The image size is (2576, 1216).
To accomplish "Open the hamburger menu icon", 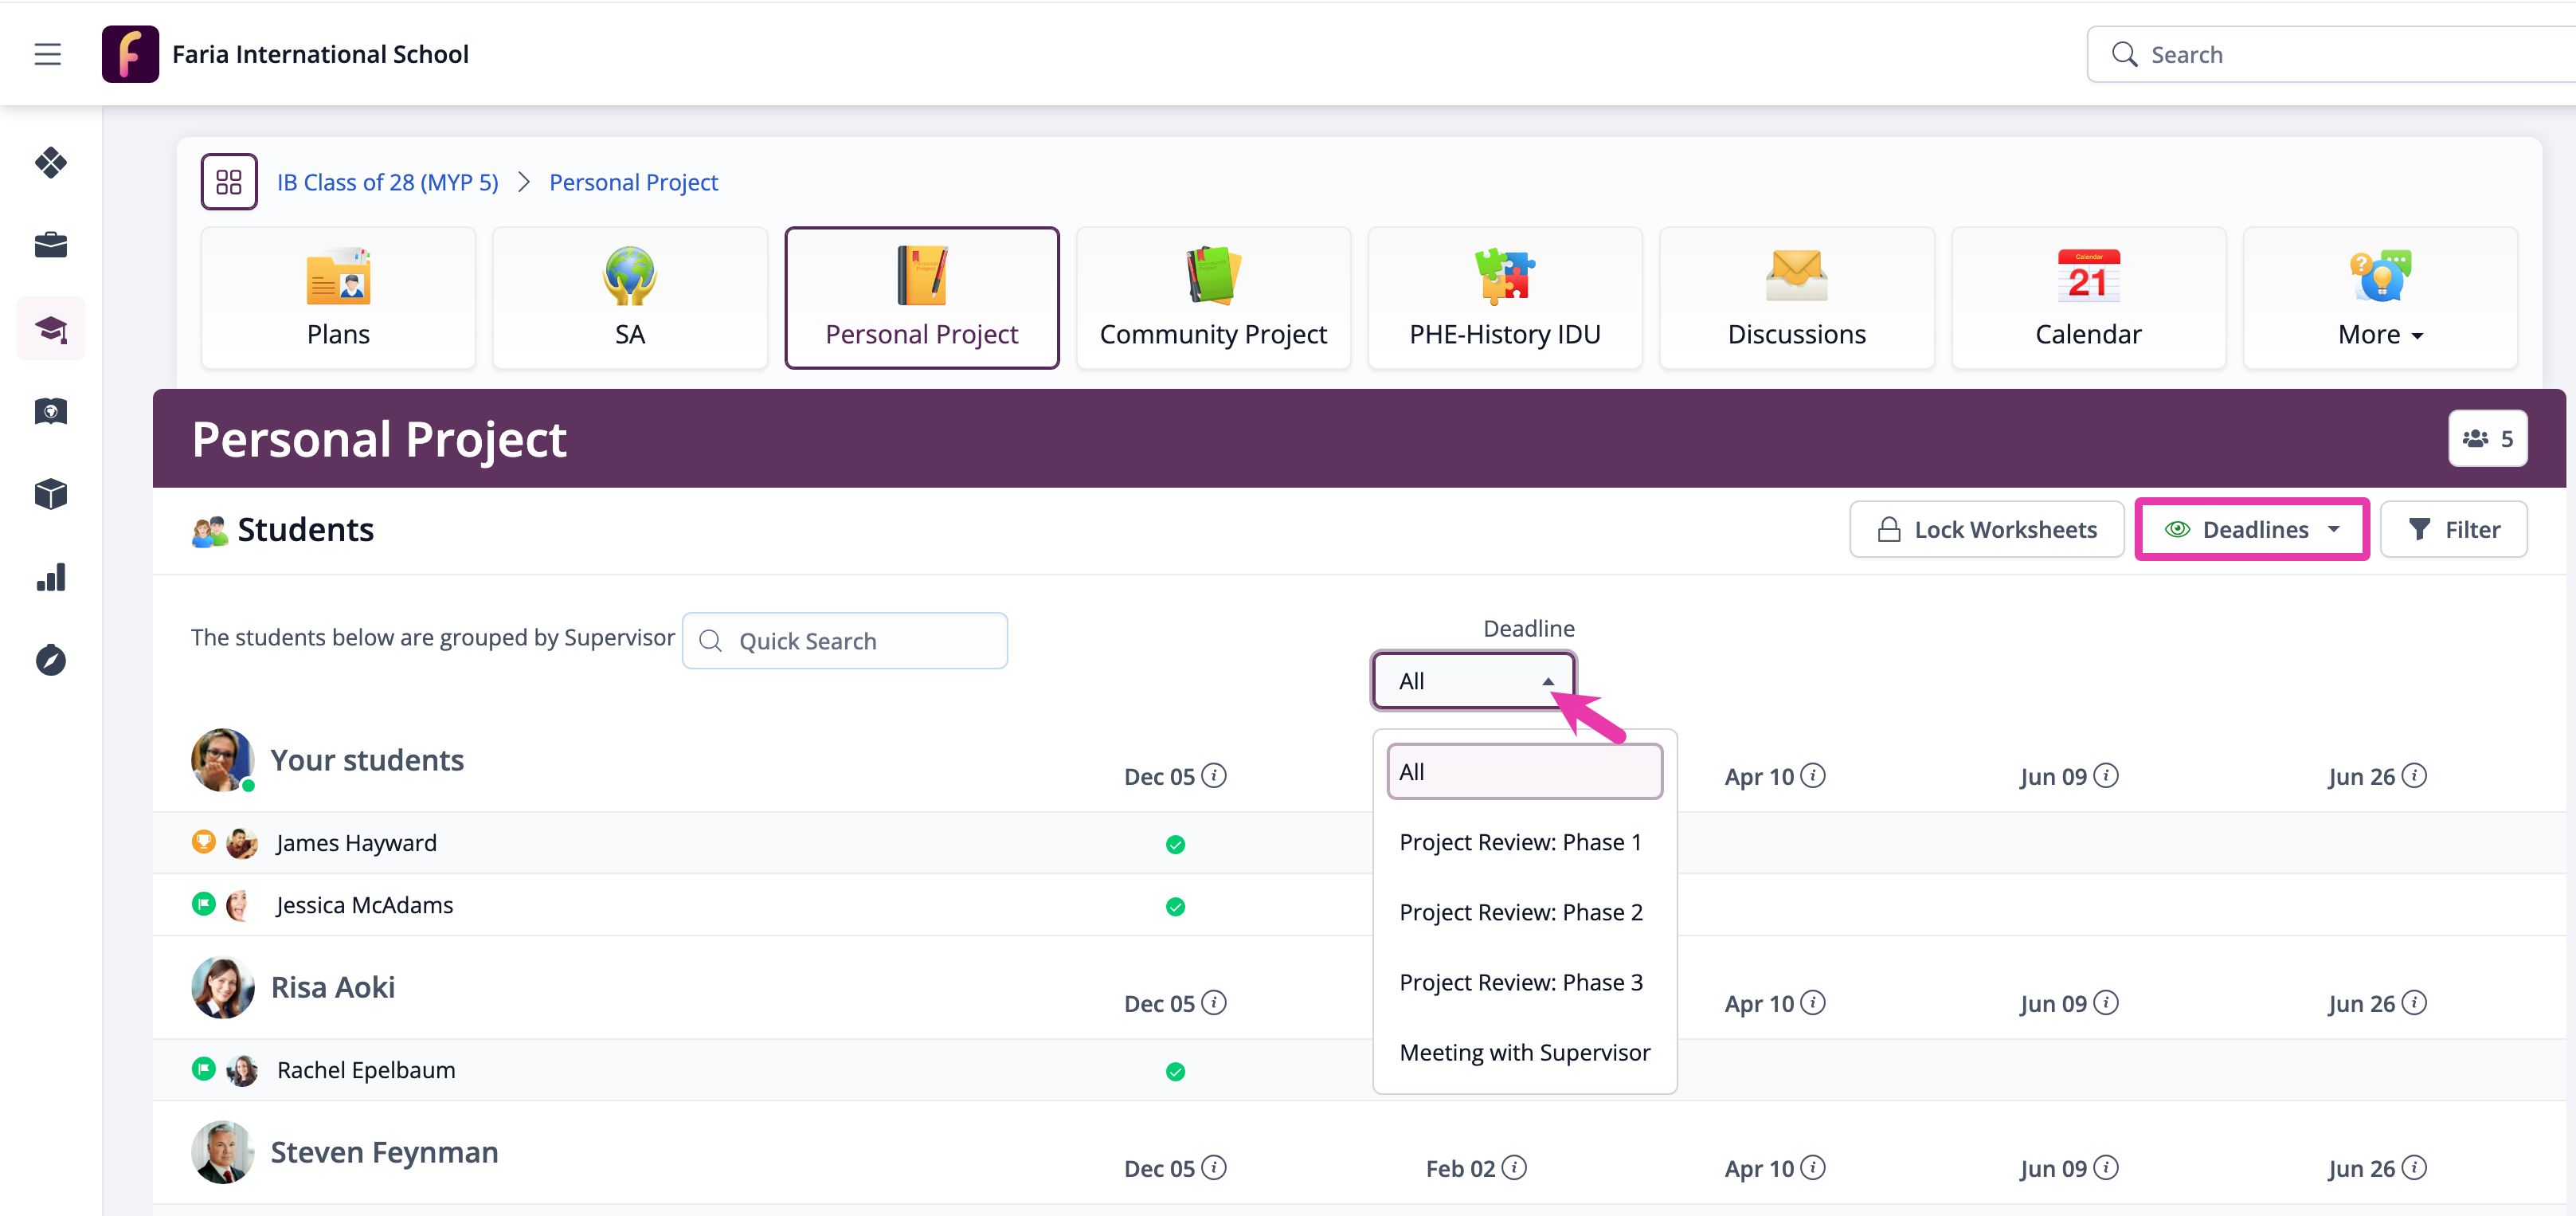I will pos(47,54).
